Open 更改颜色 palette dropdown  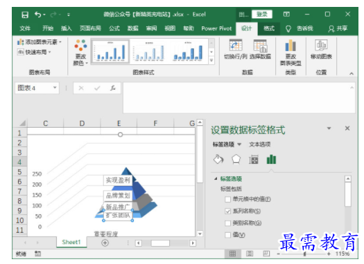click(80, 53)
